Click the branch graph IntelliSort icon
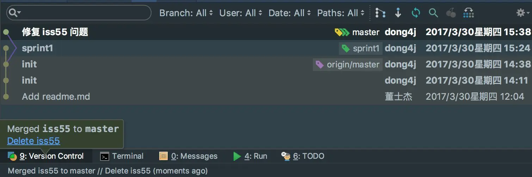This screenshot has width=532, height=177. (x=380, y=13)
